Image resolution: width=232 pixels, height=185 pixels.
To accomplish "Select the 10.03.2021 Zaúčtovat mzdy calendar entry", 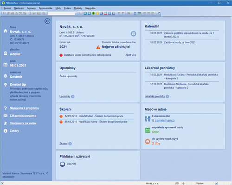I will click(x=181, y=42).
